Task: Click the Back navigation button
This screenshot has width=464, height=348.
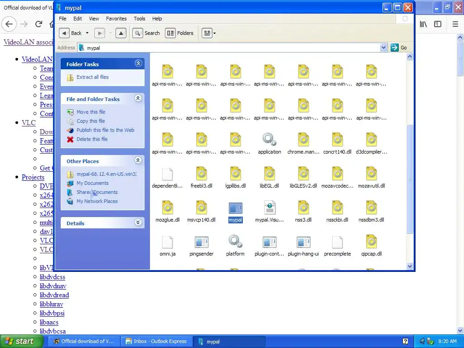Action: click(71, 33)
